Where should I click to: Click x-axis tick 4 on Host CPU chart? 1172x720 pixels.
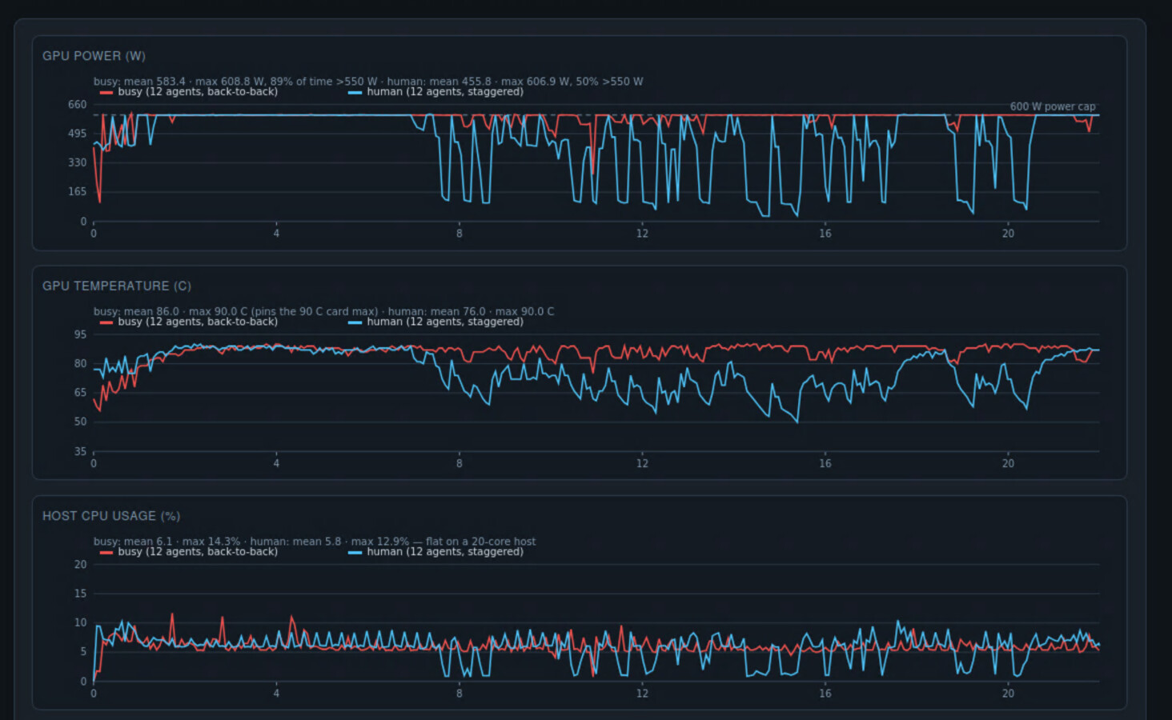(x=276, y=694)
